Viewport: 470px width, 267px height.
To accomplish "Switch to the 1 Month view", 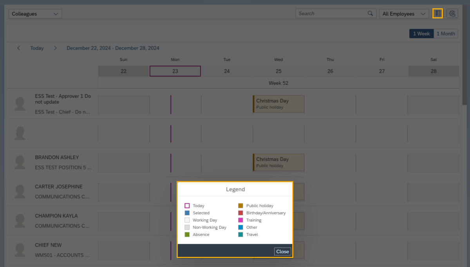I will point(446,34).
